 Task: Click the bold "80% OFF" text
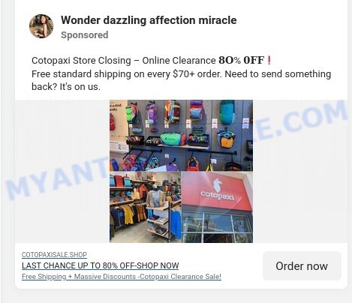coord(242,60)
